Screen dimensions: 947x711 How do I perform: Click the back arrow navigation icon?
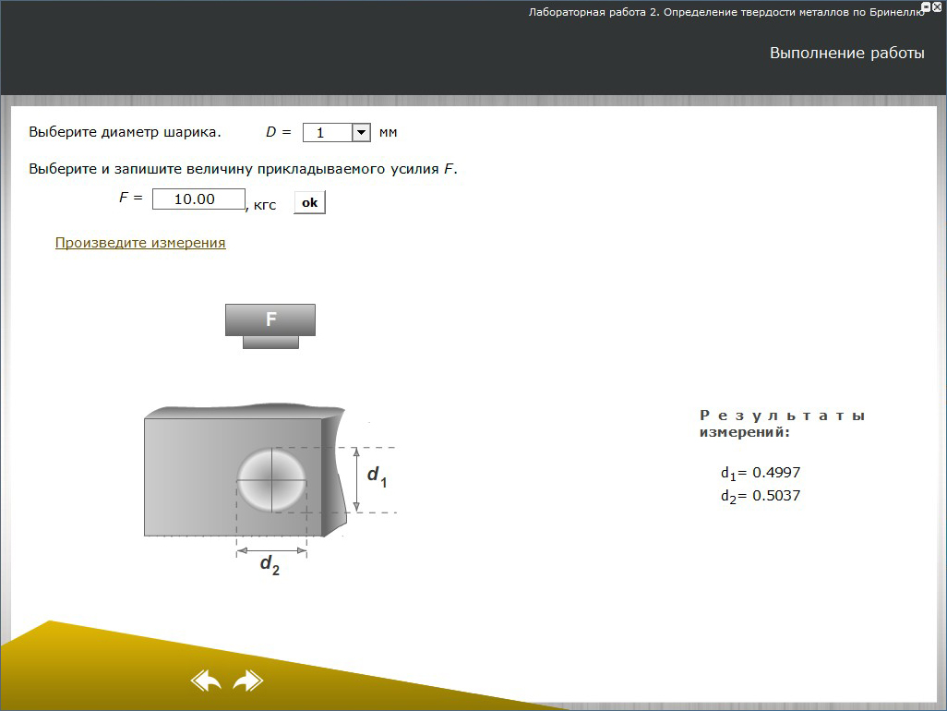click(x=206, y=681)
